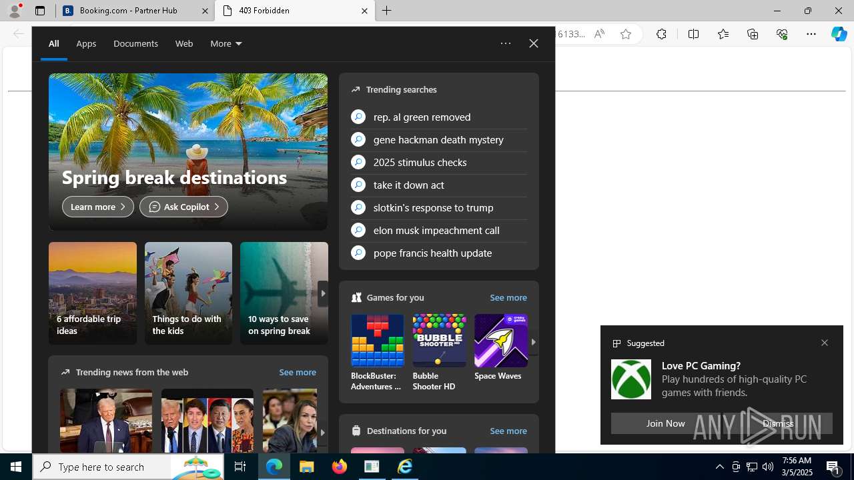Viewport: 854px width, 480px height.
Task: Expand the More search filter dropdown
Action: pyautogui.click(x=226, y=44)
